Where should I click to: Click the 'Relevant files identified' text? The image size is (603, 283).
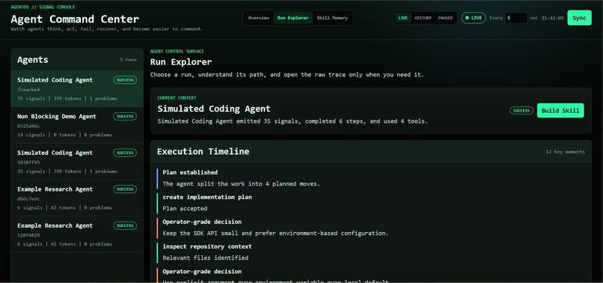point(205,258)
